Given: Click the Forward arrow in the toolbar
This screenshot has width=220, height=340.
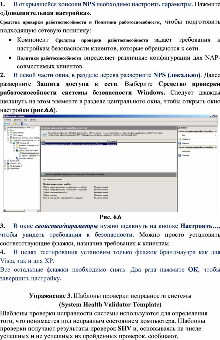Looking at the screenshot, I should point(9,123).
